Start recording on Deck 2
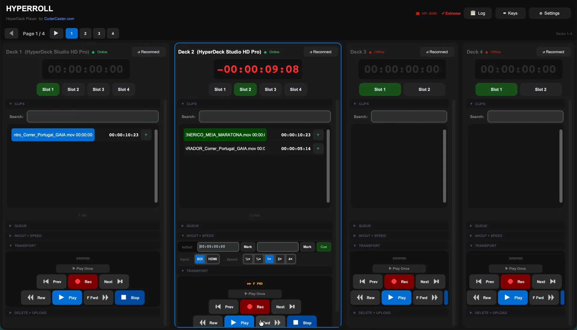The image size is (577, 330). pos(255,307)
